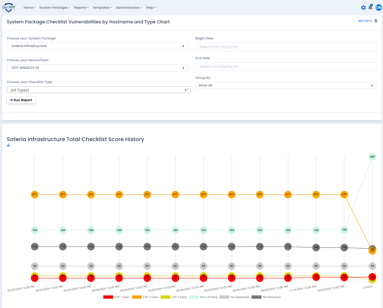Open the notifications bell icon
The width and height of the screenshot is (383, 308).
click(370, 7)
